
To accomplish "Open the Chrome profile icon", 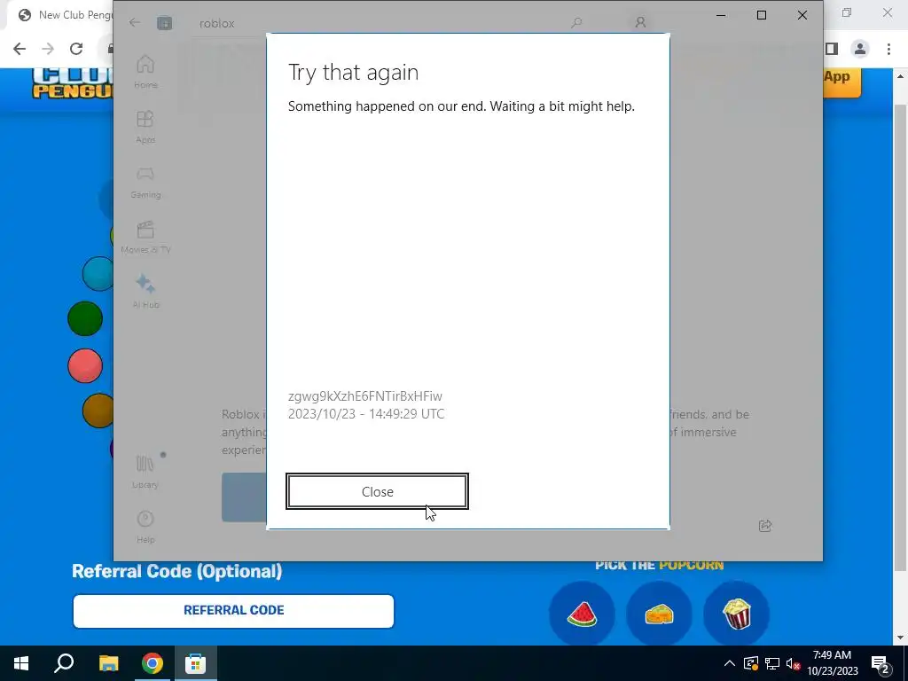I will pos(860,49).
